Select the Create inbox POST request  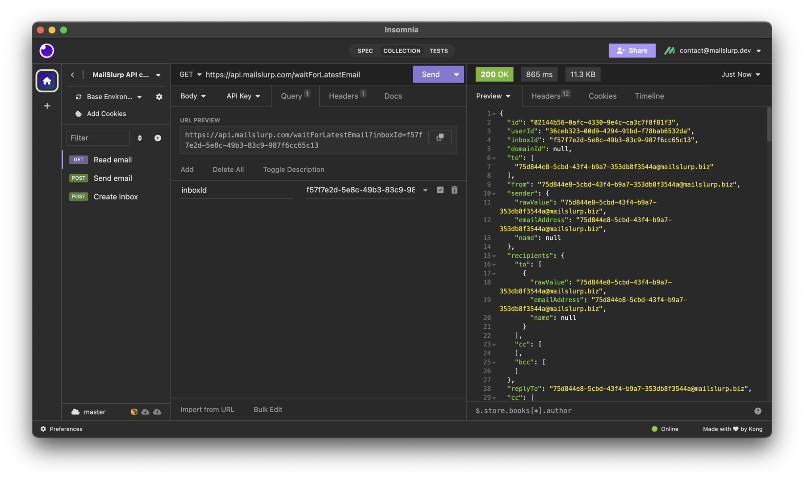[x=116, y=197]
